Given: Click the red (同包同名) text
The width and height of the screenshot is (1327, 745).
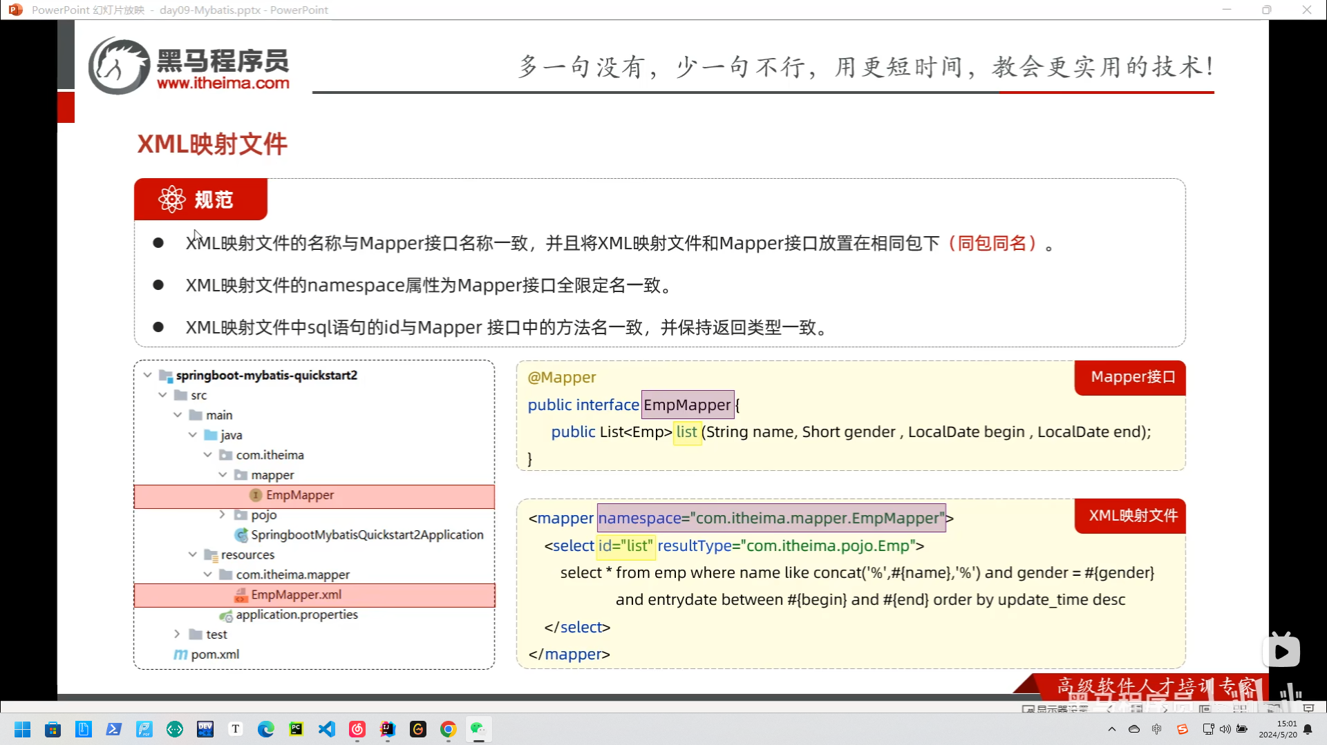Looking at the screenshot, I should (992, 244).
